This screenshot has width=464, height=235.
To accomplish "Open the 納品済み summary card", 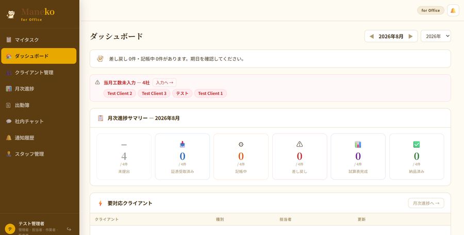I will pos(417,157).
